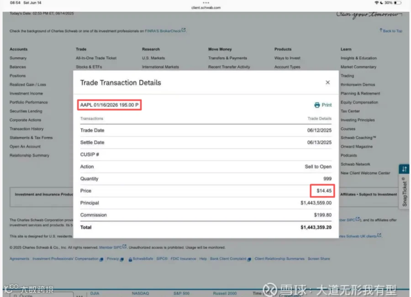Screen dimensions: 411x297
Task: Open Client Relationship Summaries footer link
Action: (x=279, y=259)
